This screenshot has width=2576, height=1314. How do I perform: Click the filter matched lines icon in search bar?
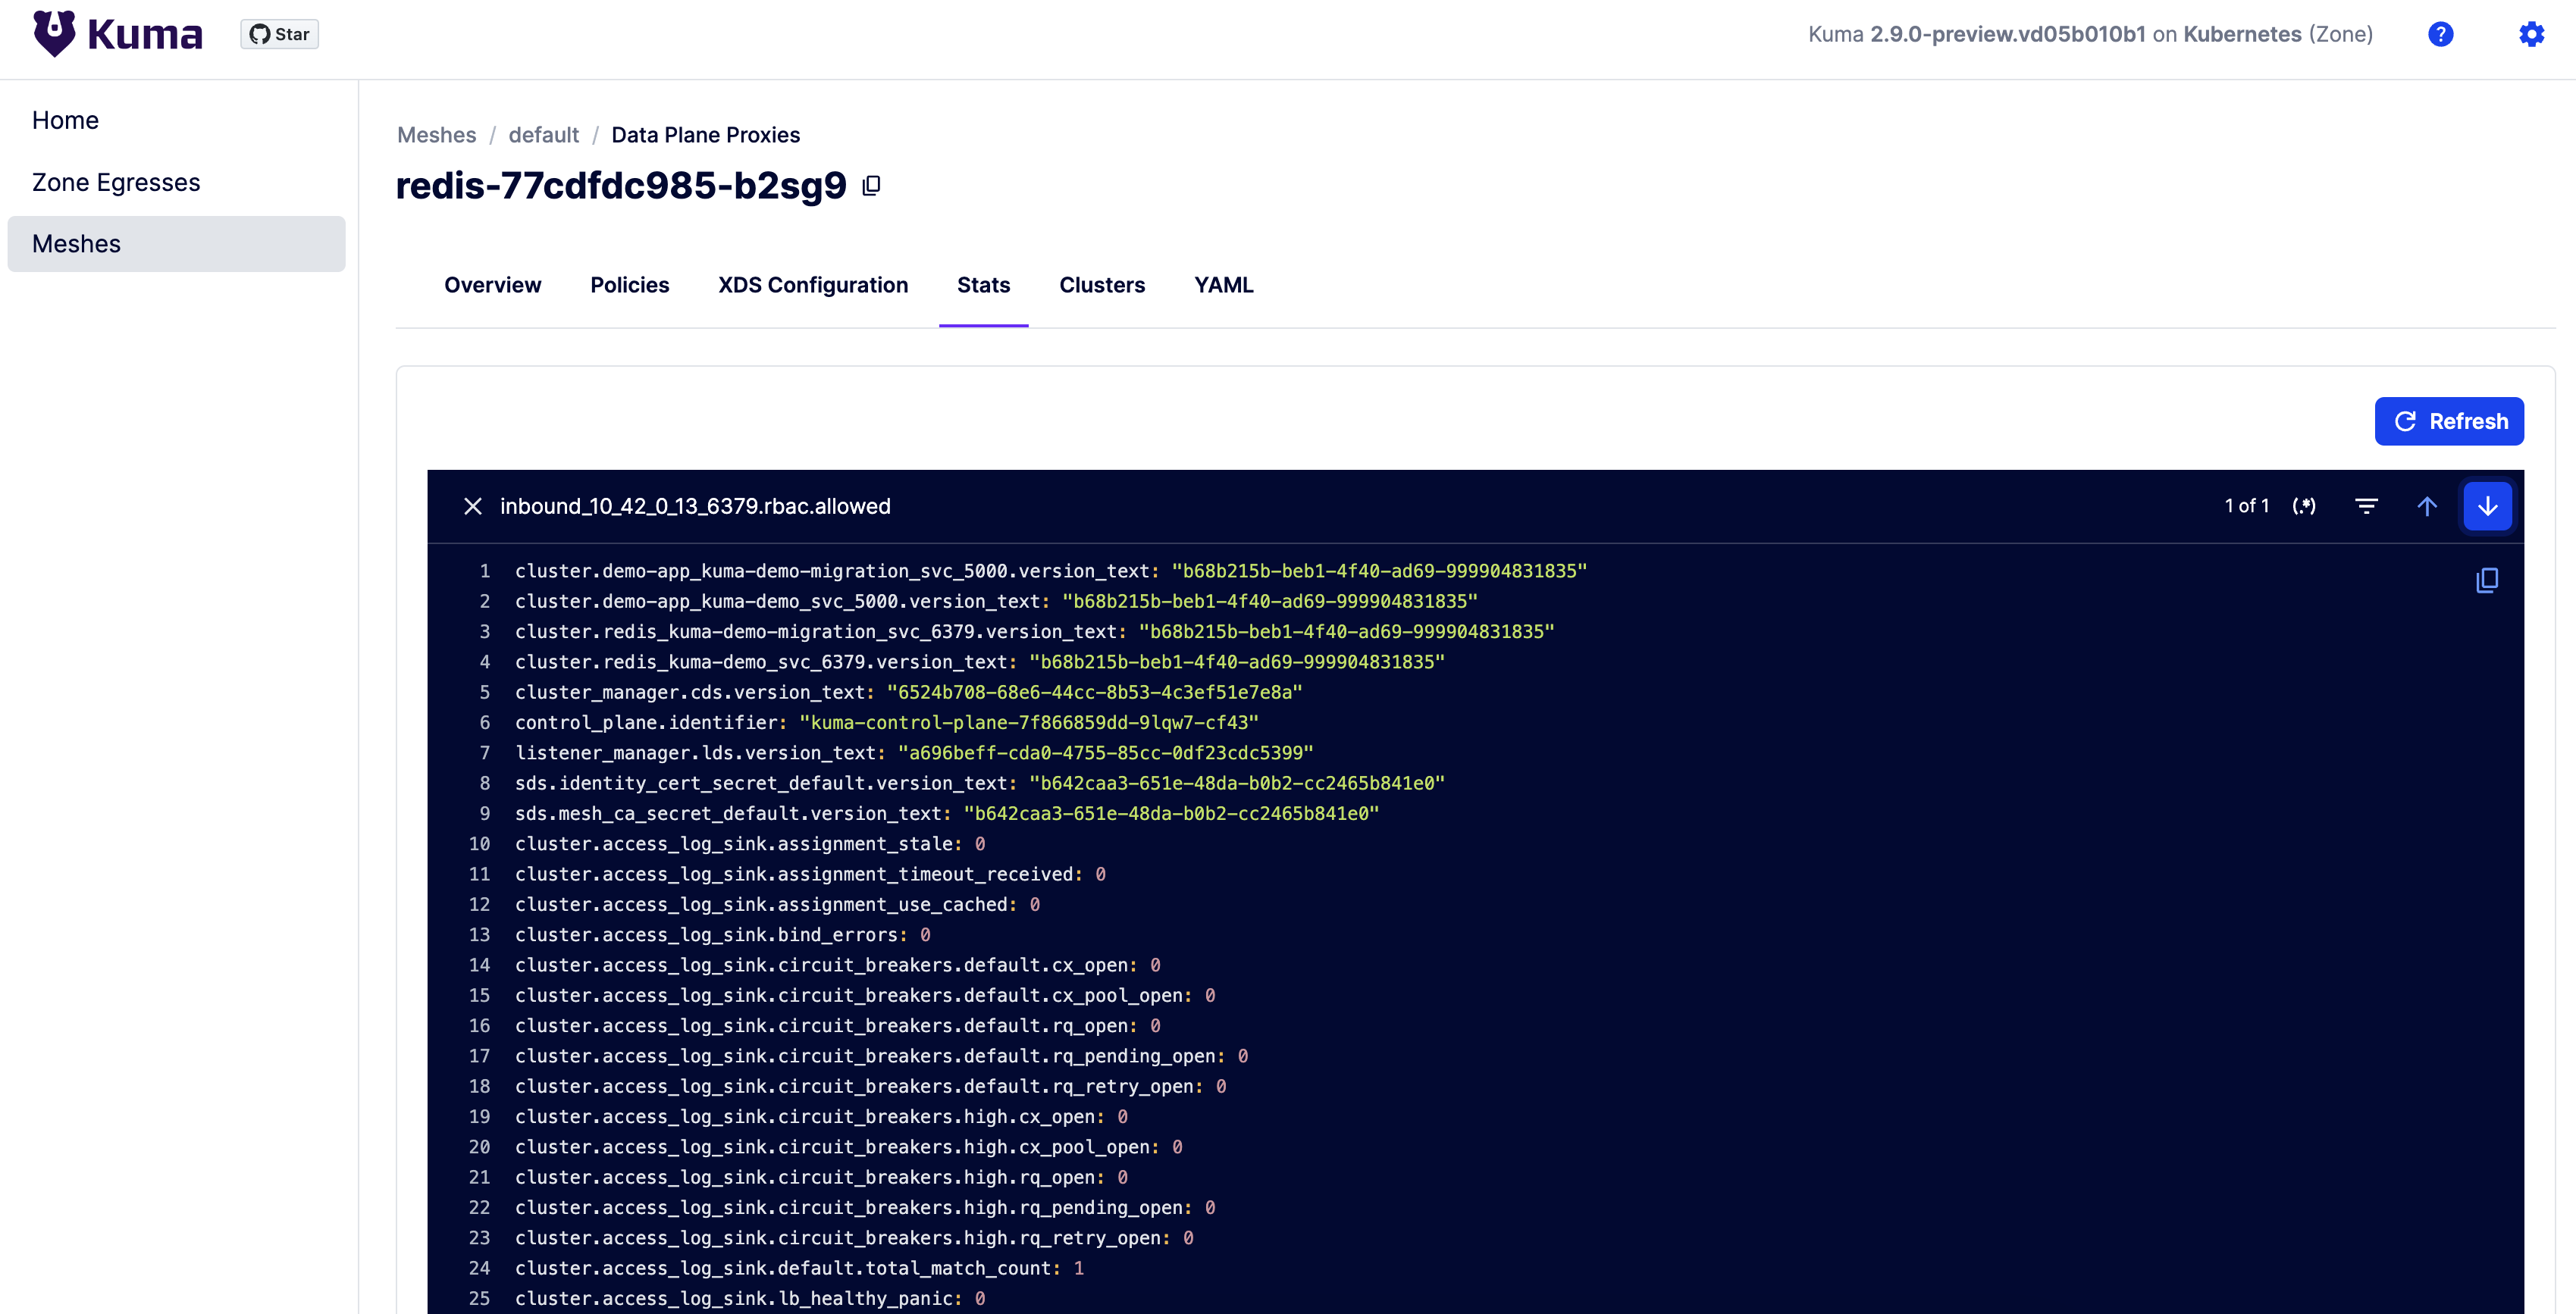point(2367,505)
